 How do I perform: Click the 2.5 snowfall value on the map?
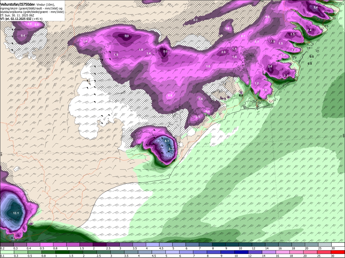tap(292, 34)
